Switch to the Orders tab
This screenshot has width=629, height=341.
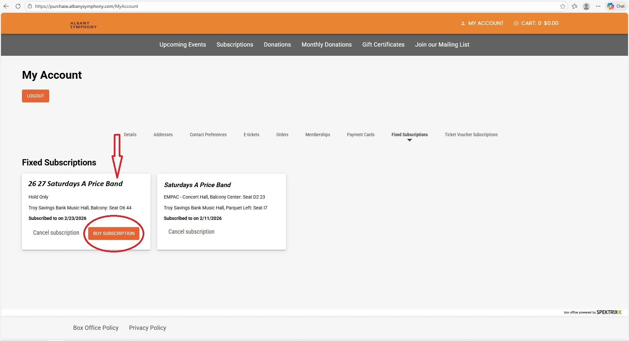pyautogui.click(x=282, y=135)
